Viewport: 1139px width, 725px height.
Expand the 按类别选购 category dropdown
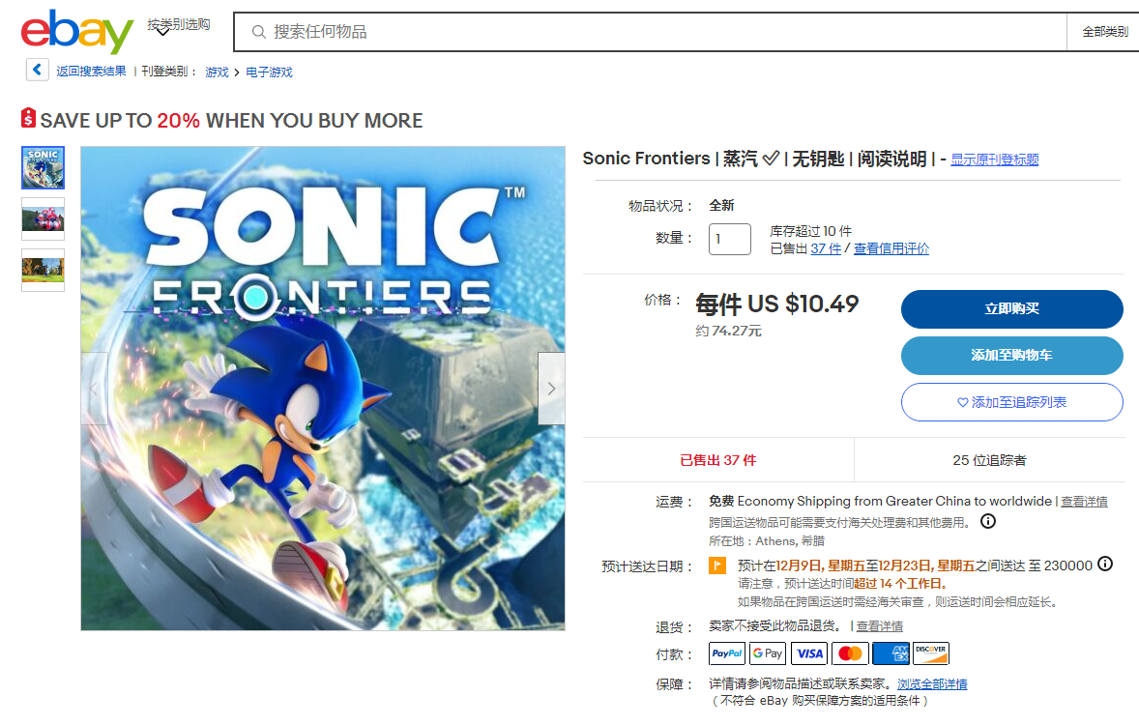(178, 25)
